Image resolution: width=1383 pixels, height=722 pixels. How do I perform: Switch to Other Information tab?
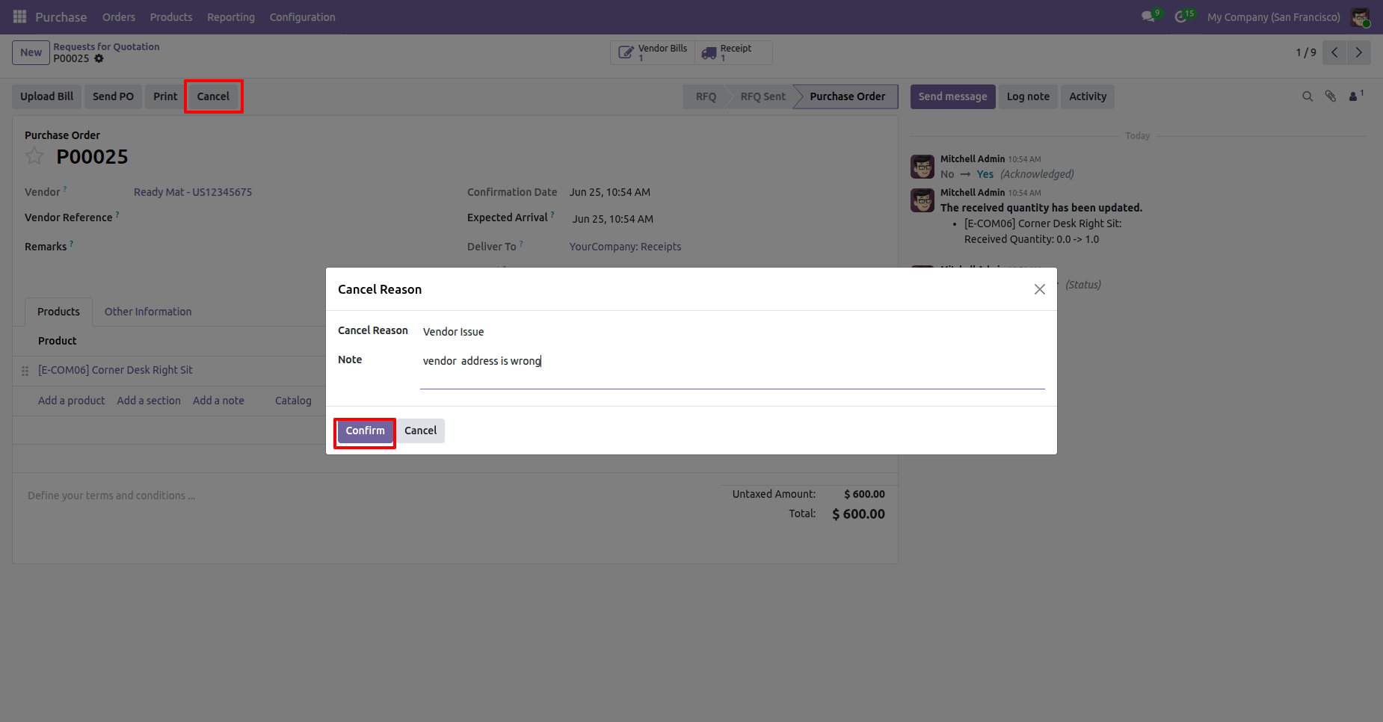tap(148, 312)
